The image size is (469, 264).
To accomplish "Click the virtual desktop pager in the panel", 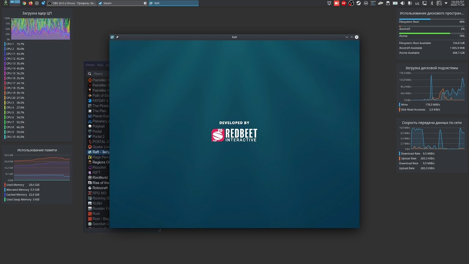I will click(x=15, y=3).
